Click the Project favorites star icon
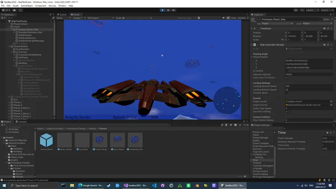 [x=240, y=125]
